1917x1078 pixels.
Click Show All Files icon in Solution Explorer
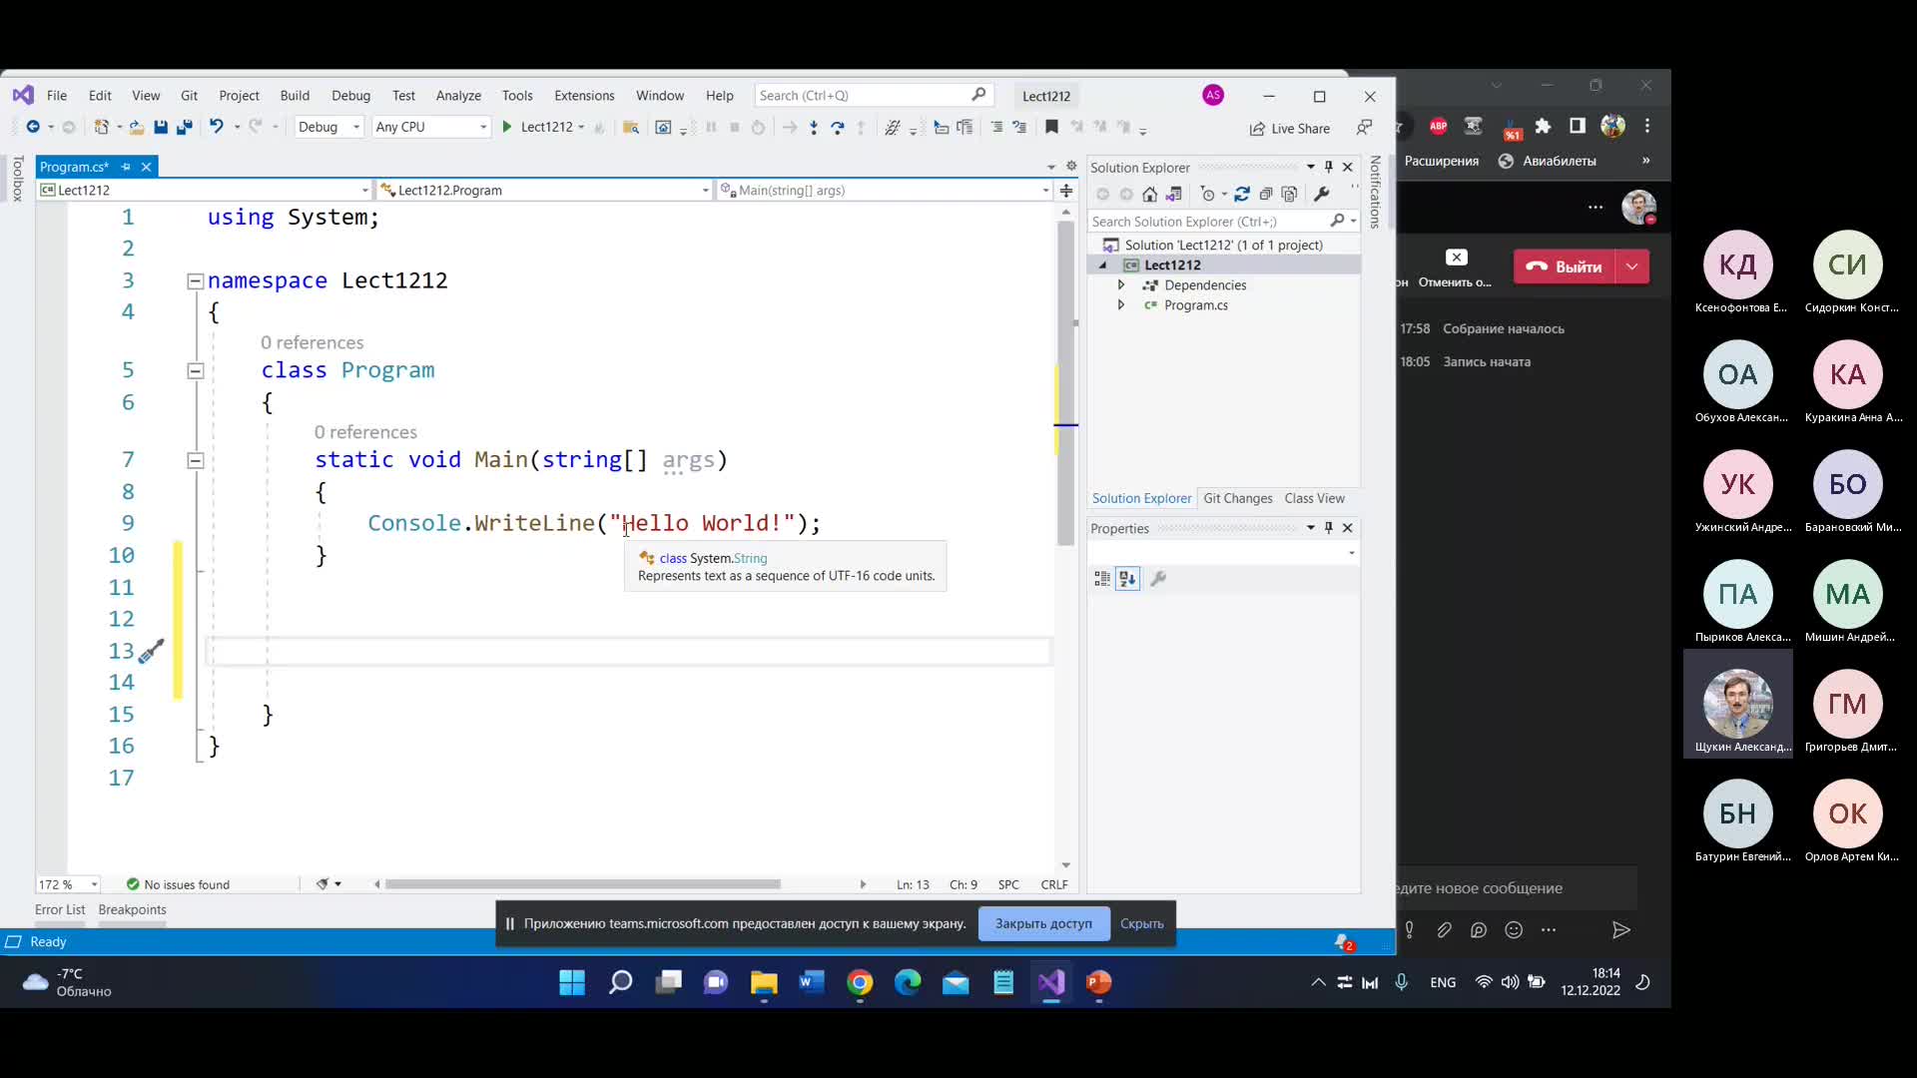pyautogui.click(x=1290, y=194)
